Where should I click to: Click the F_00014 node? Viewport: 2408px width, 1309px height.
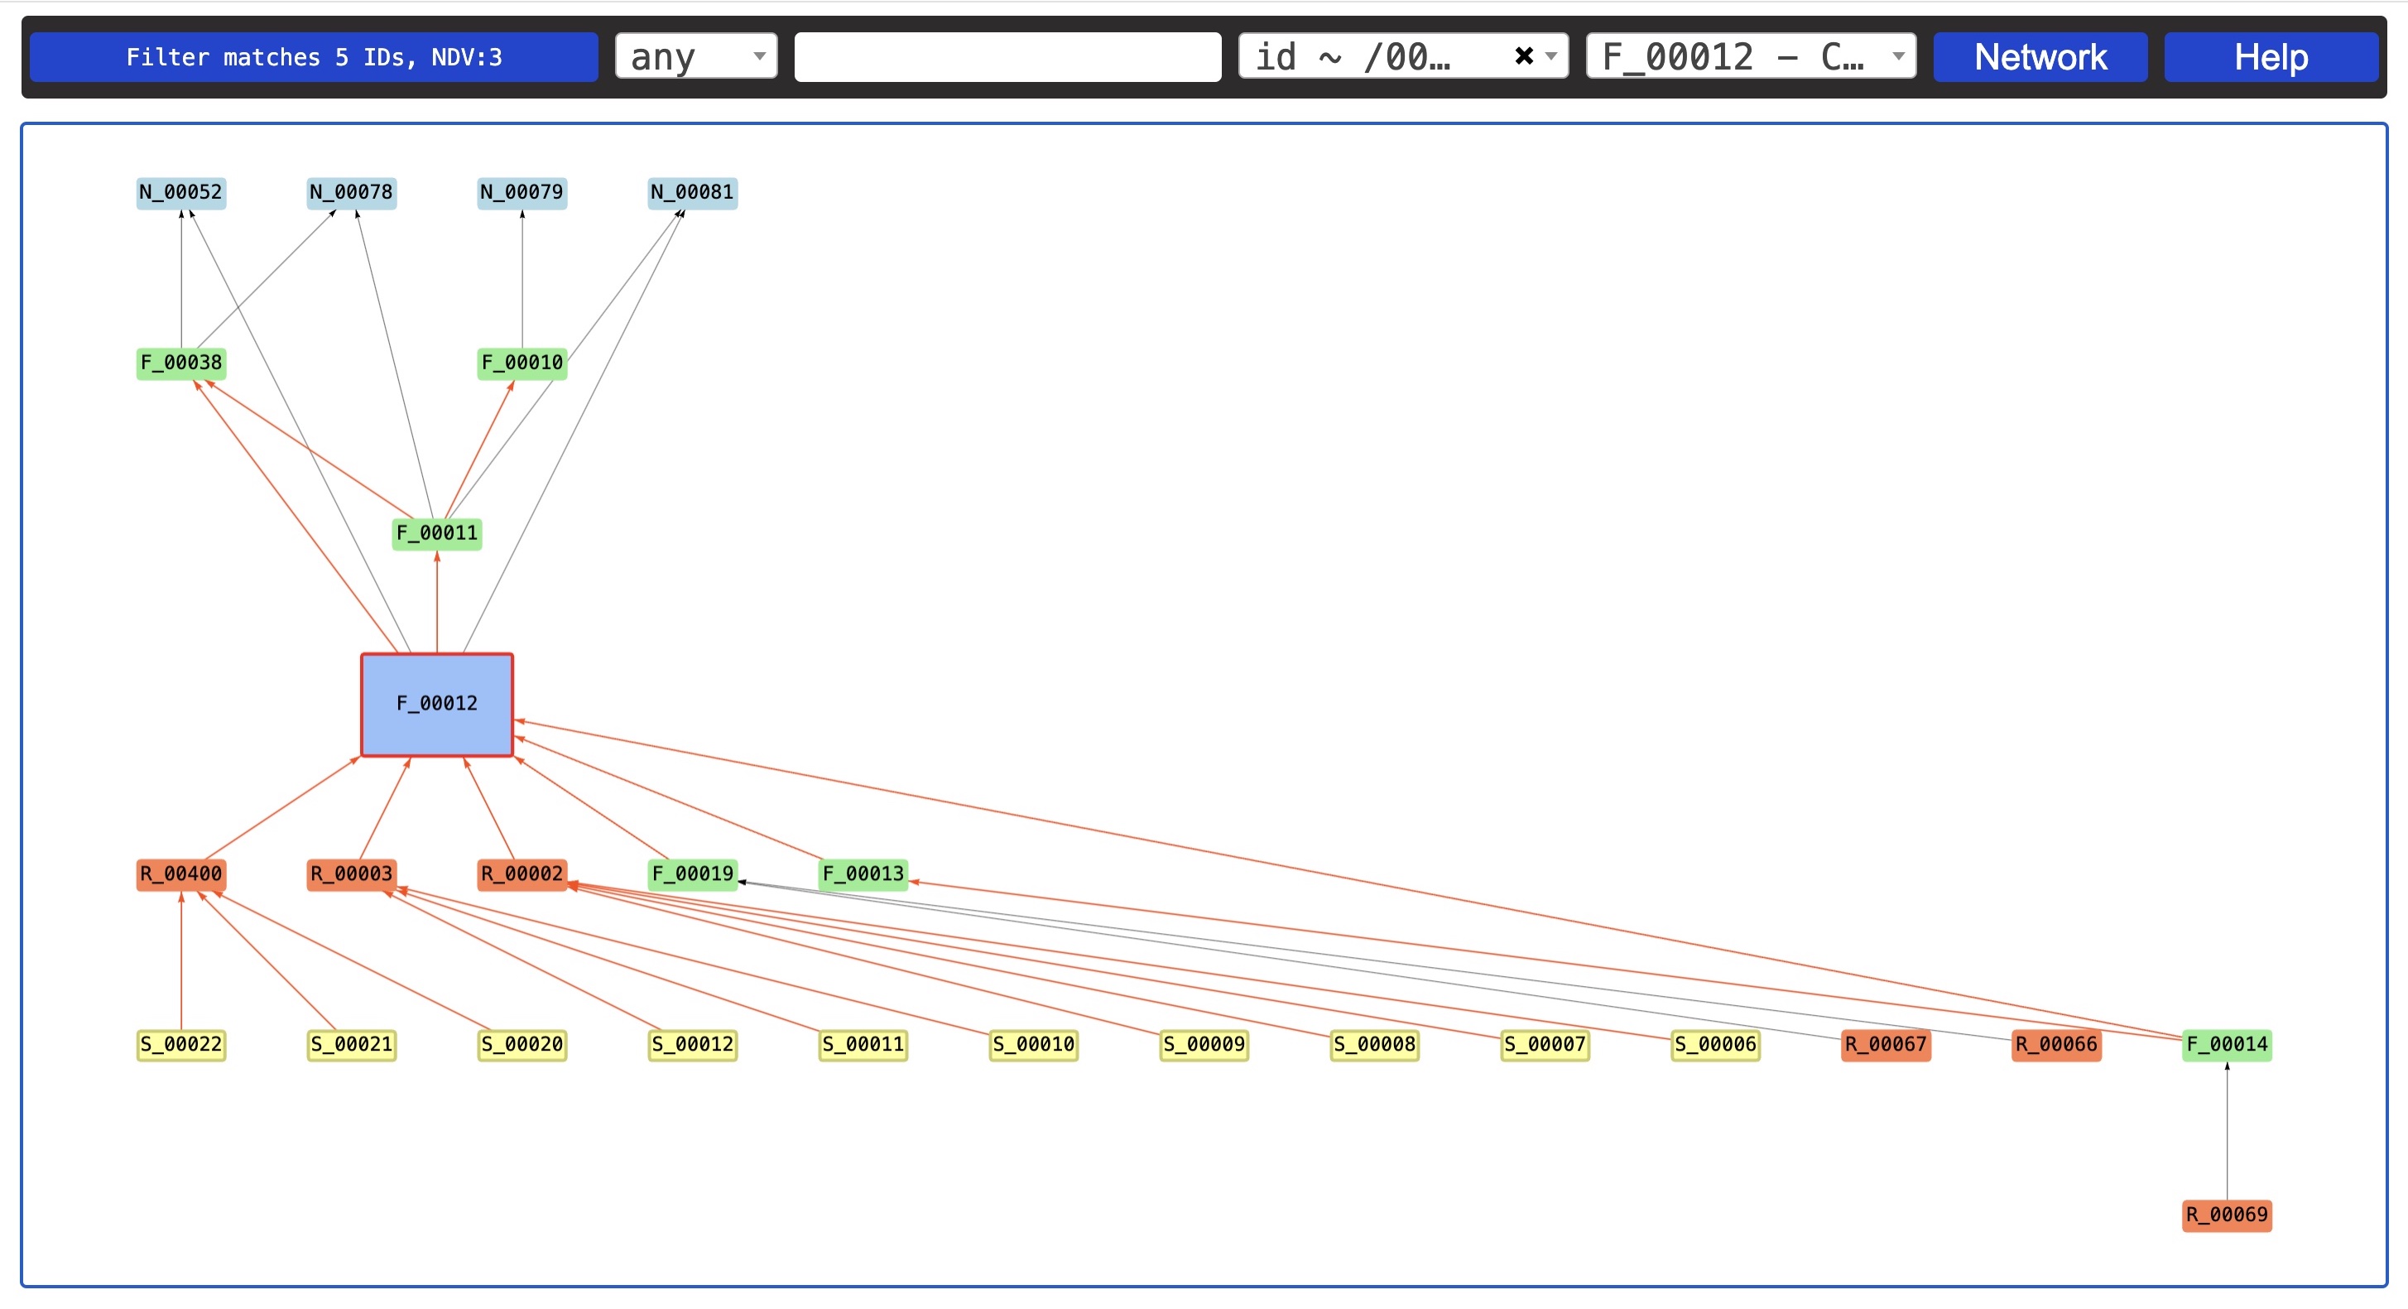tap(2226, 1044)
